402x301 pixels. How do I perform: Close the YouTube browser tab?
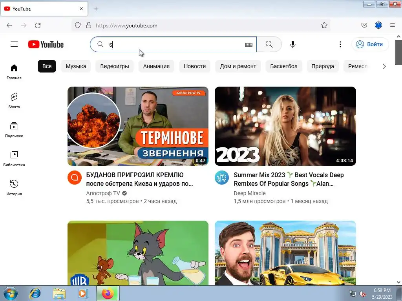point(81,9)
